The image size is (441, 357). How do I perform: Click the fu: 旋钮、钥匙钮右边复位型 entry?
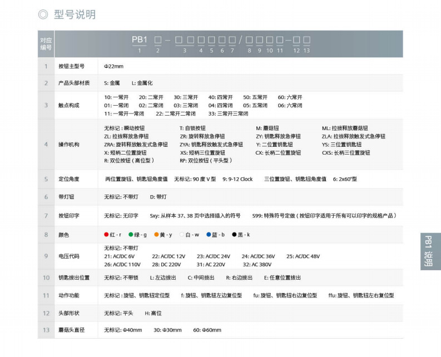pos(285,295)
